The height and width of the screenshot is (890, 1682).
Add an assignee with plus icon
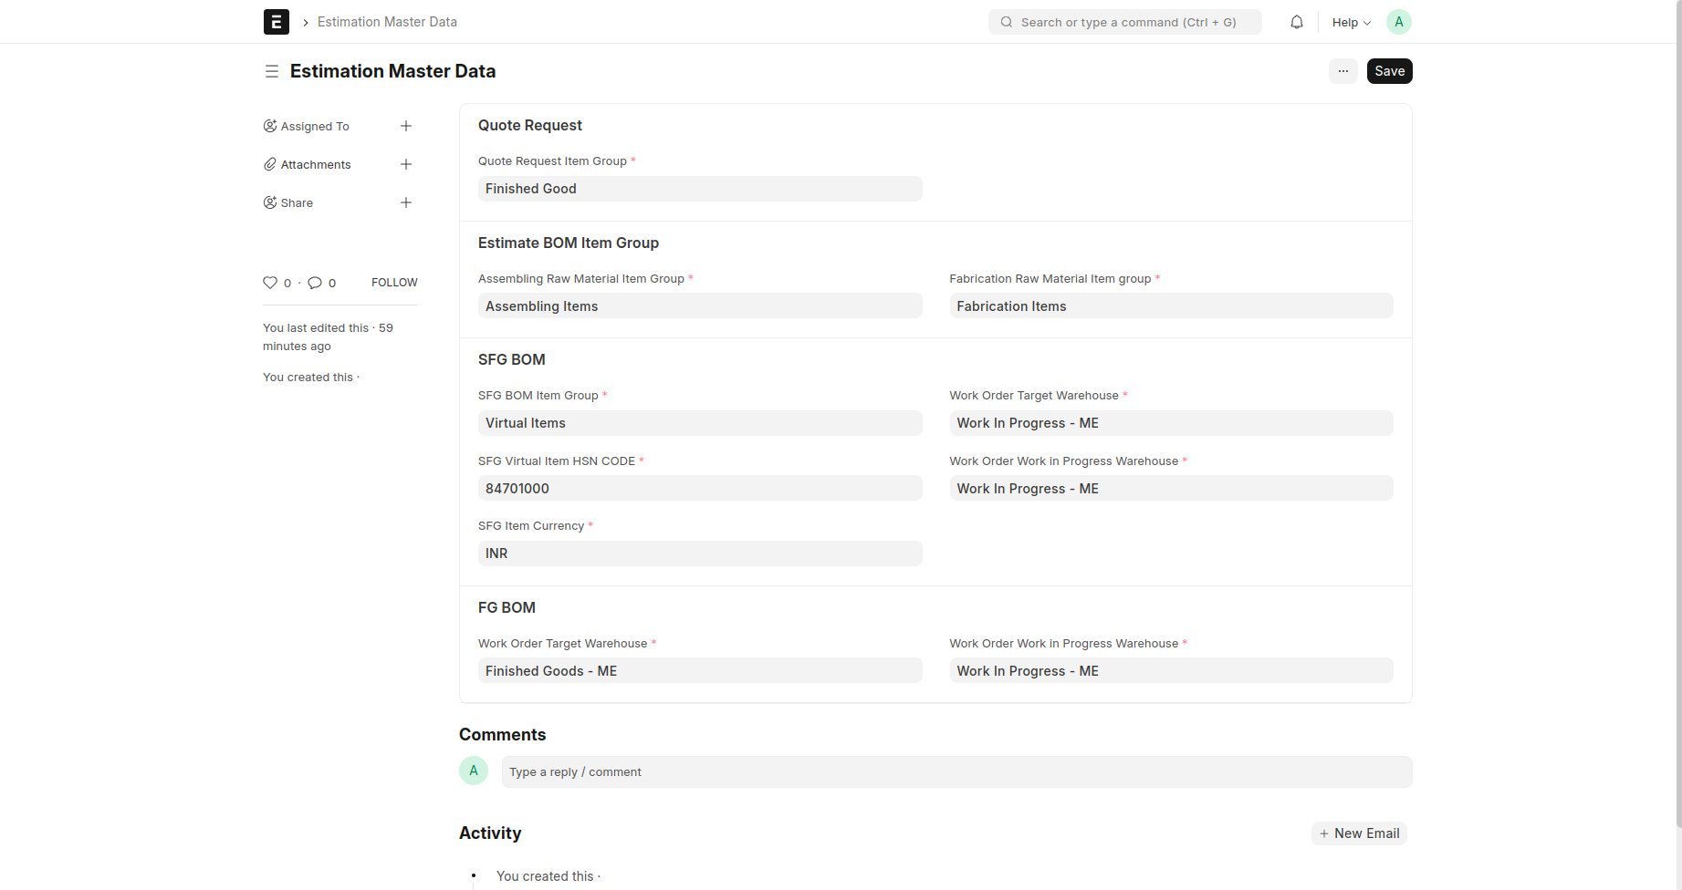[x=406, y=126]
